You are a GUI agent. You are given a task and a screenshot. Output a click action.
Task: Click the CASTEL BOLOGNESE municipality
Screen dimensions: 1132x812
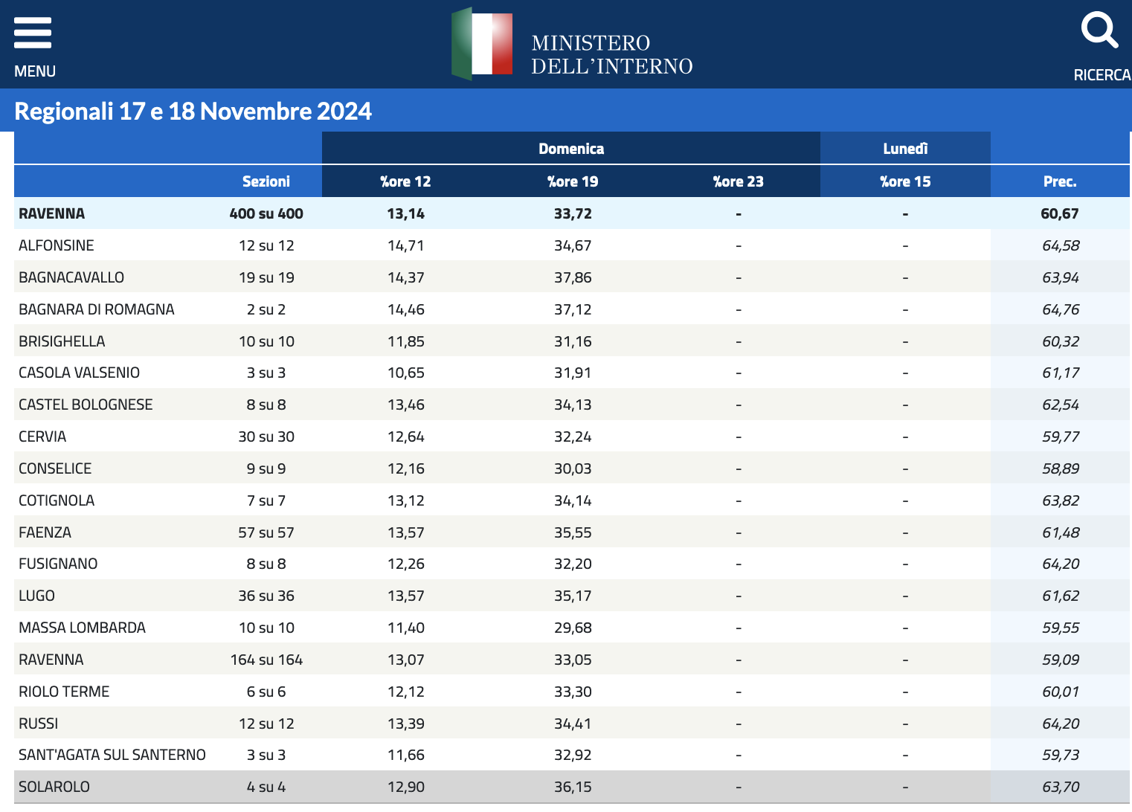point(86,405)
